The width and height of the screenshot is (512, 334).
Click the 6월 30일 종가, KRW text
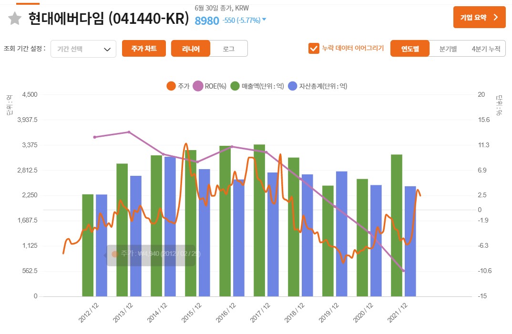[222, 8]
